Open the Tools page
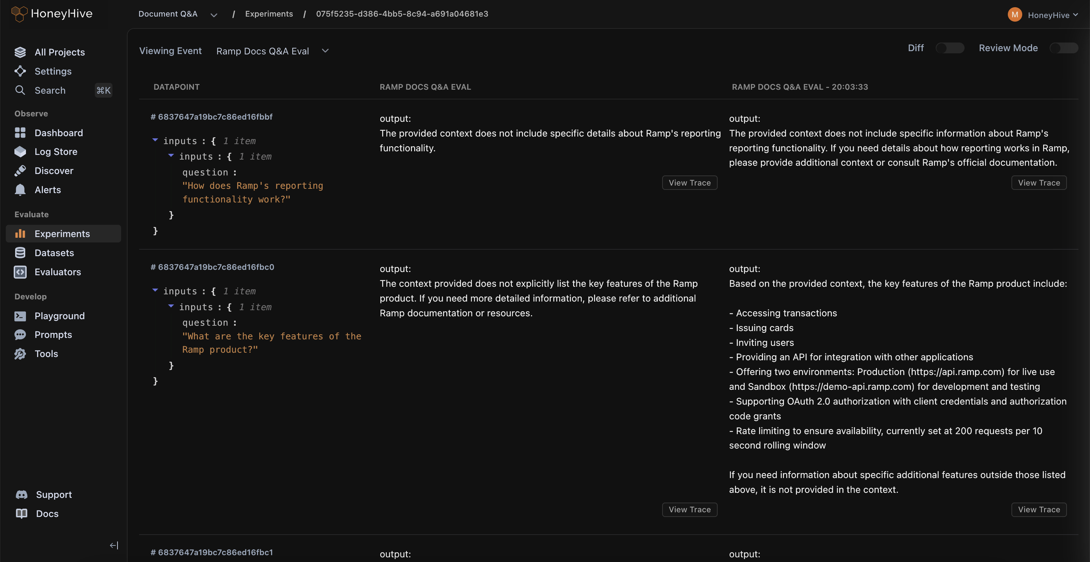The image size is (1090, 562). pos(46,353)
